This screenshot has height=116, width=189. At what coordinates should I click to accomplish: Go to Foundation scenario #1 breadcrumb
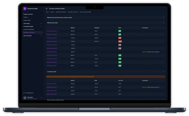coord(73,12)
